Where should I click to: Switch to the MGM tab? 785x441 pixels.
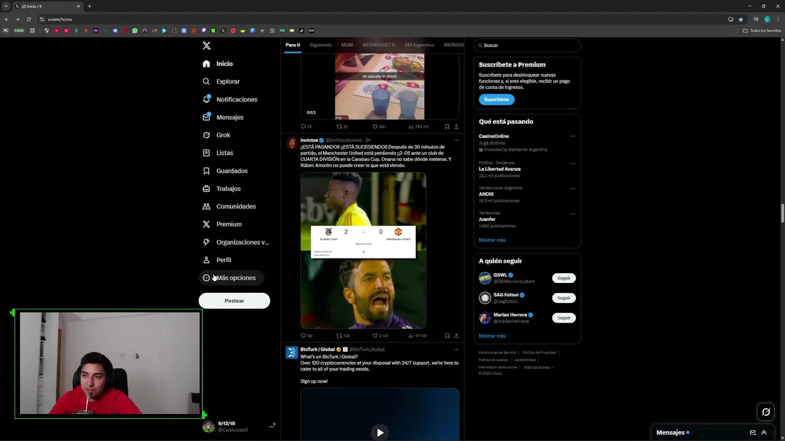(347, 45)
